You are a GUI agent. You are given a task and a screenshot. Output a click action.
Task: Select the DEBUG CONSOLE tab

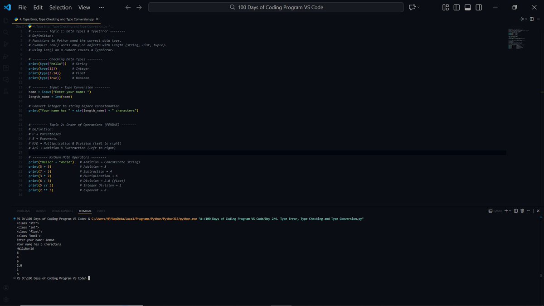63,211
